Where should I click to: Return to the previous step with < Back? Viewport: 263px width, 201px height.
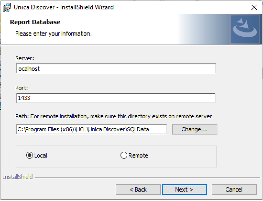pyautogui.click(x=138, y=189)
